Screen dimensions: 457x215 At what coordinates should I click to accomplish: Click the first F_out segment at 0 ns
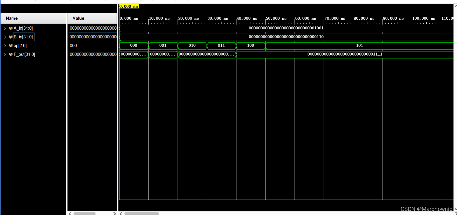(x=134, y=54)
